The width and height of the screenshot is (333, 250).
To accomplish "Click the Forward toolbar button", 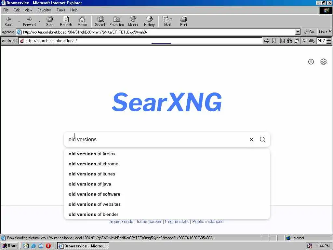I will pyautogui.click(x=29, y=21).
